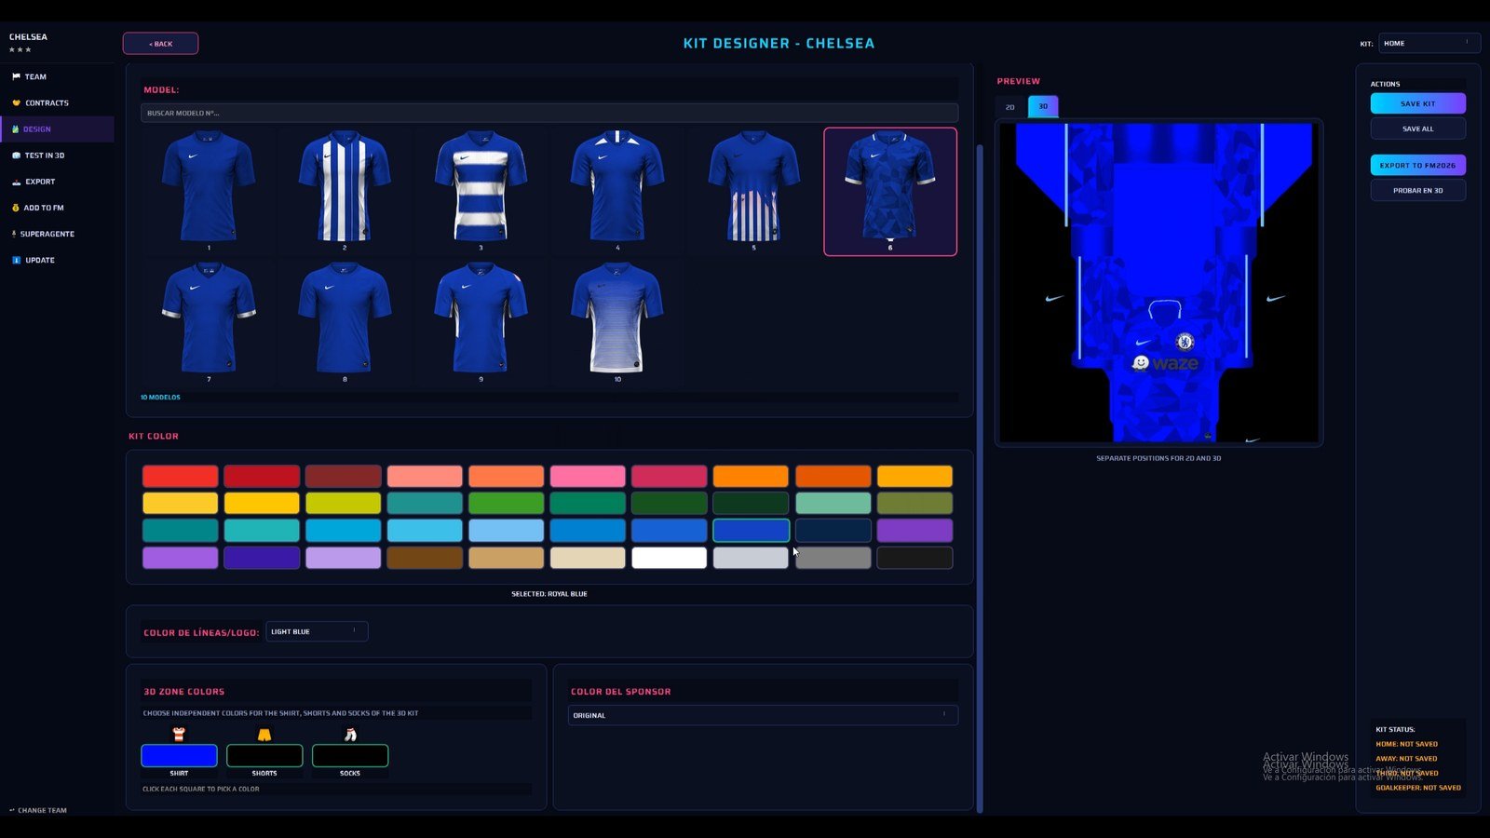Viewport: 1490px width, 838px height.
Task: Click the Update icon in sidebar
Action: [16, 260]
